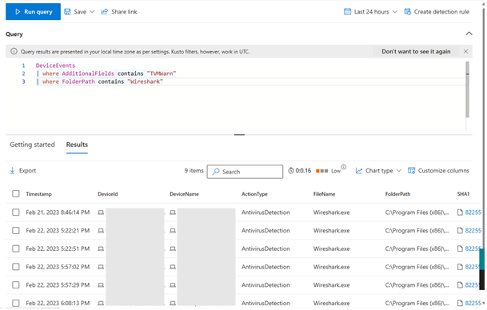The image size is (487, 310).
Task: Click the Save disk icon
Action: pyautogui.click(x=67, y=12)
